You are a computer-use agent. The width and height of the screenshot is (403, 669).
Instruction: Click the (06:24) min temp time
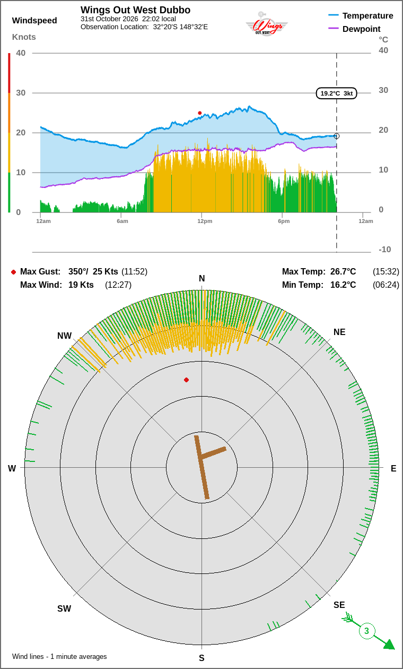coord(386,285)
